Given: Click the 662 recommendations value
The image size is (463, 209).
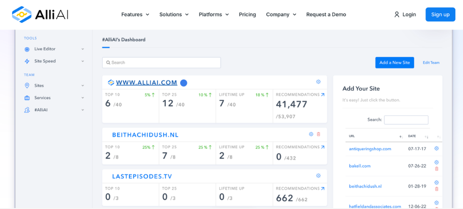Looking at the screenshot, I should pos(285,198).
